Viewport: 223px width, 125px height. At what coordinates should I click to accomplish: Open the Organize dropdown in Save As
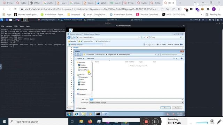[80, 58]
